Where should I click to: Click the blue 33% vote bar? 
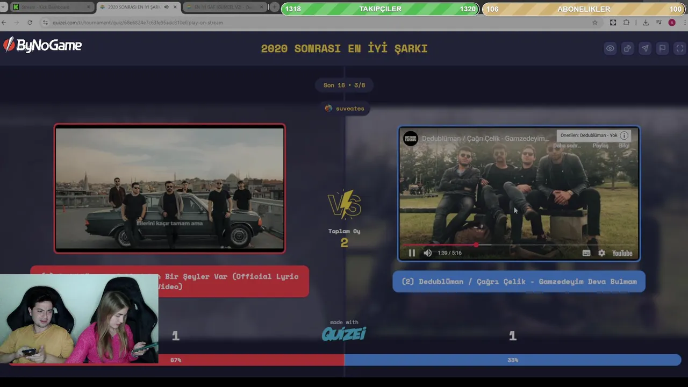[x=513, y=360]
